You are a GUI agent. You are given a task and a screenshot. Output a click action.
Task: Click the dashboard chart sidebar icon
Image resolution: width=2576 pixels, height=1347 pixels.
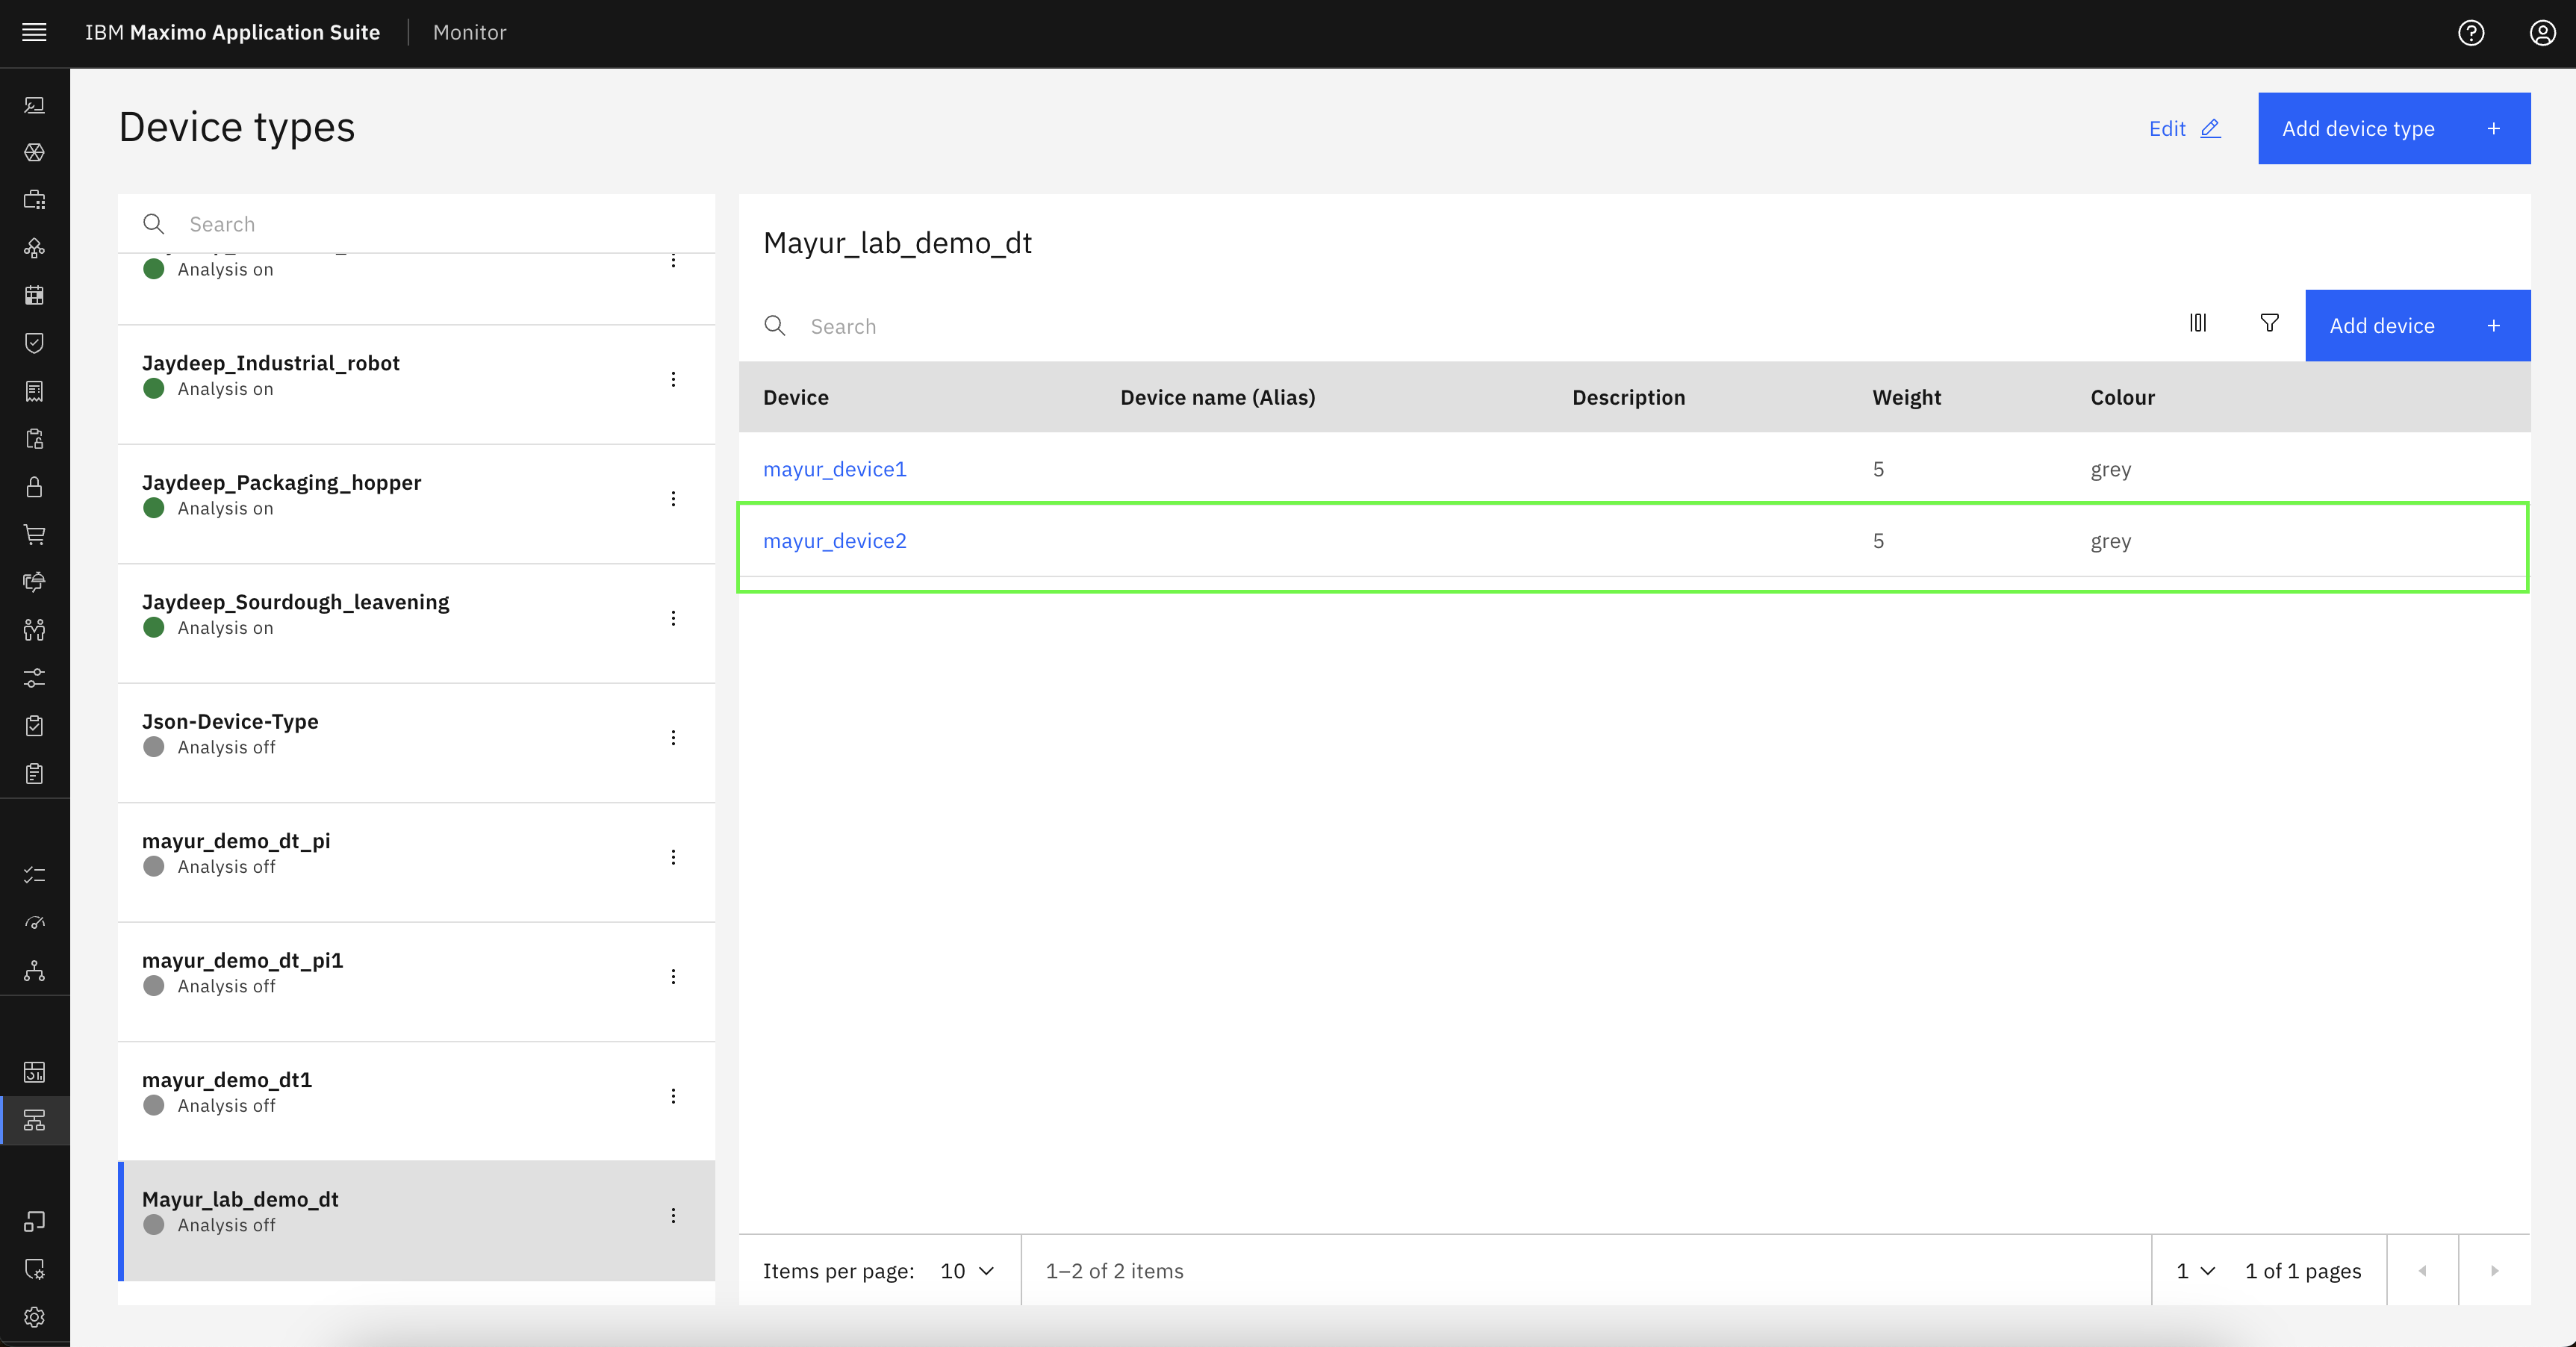tap(34, 1072)
